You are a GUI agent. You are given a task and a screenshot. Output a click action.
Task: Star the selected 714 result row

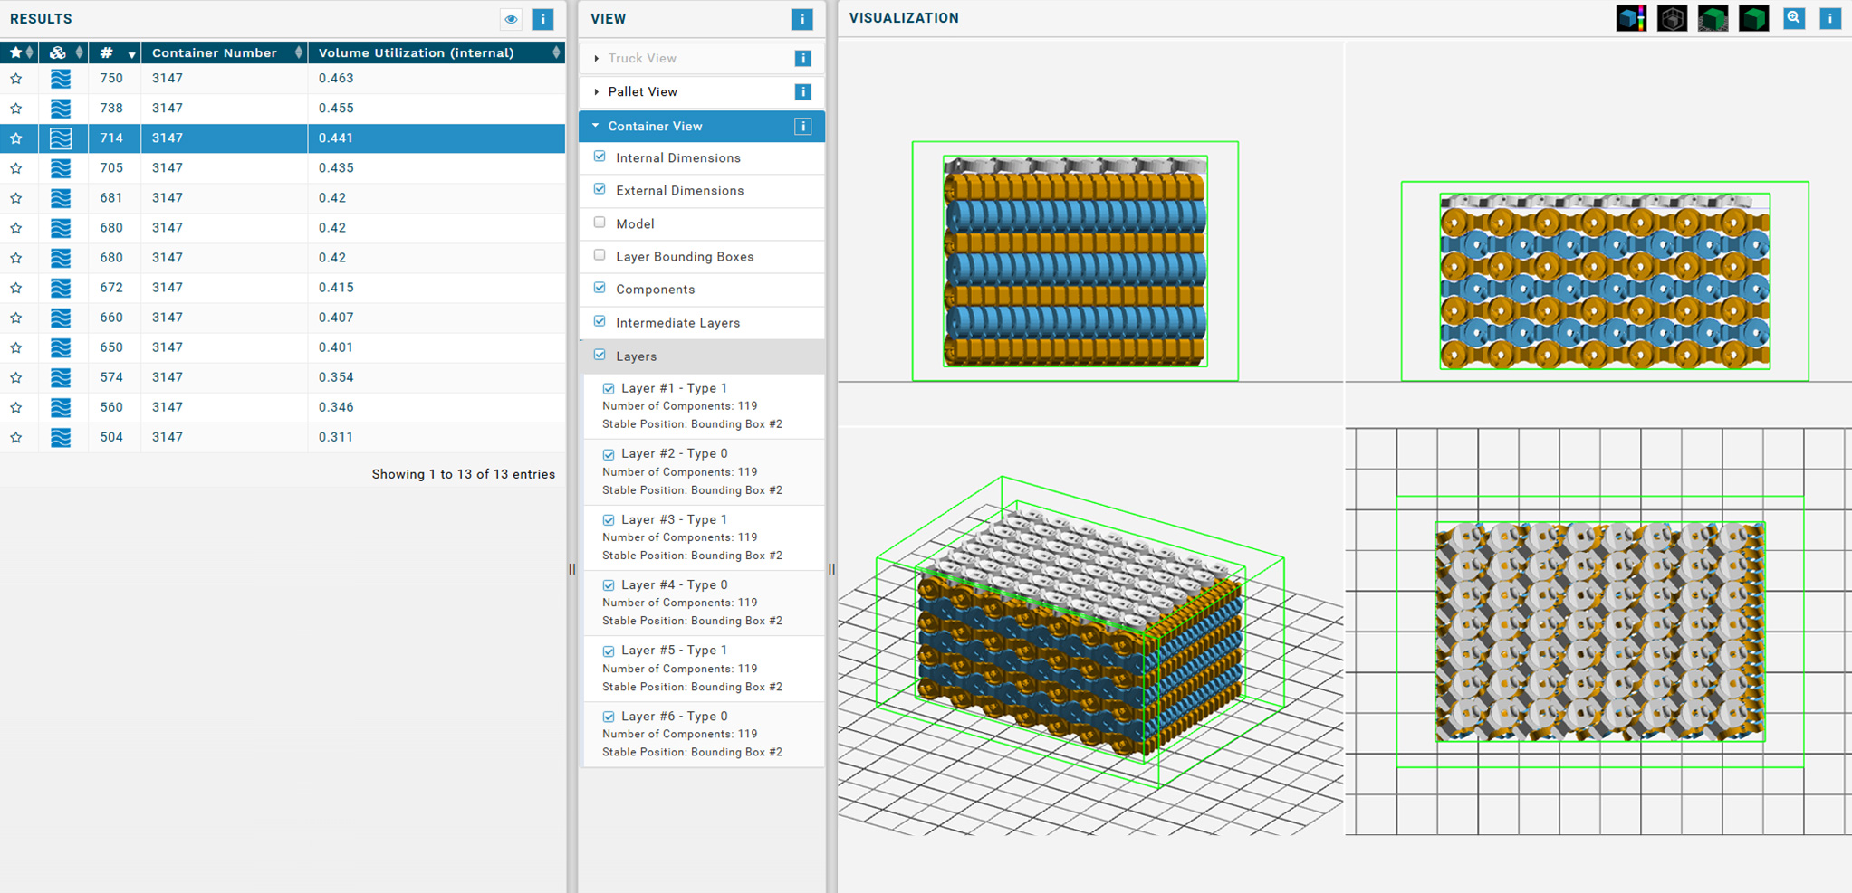(x=16, y=138)
